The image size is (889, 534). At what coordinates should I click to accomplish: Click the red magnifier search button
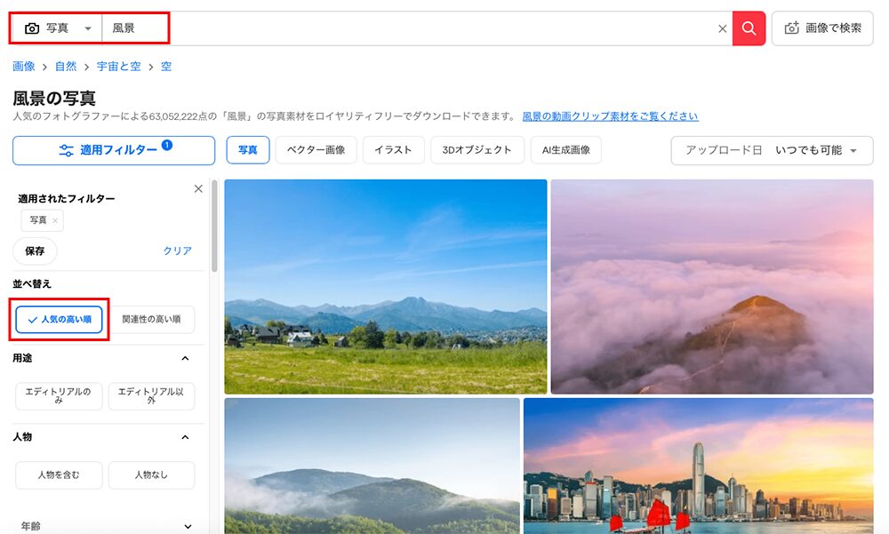tap(749, 28)
